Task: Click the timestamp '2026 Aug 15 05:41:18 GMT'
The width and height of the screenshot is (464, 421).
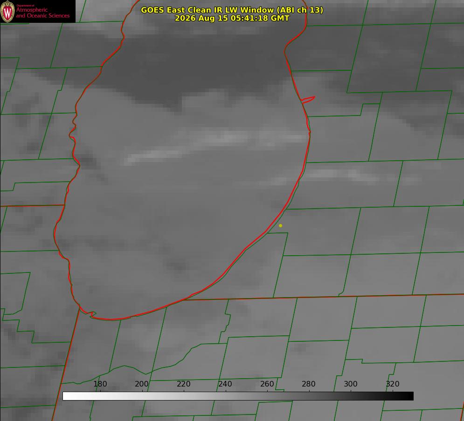Action: [x=232, y=18]
